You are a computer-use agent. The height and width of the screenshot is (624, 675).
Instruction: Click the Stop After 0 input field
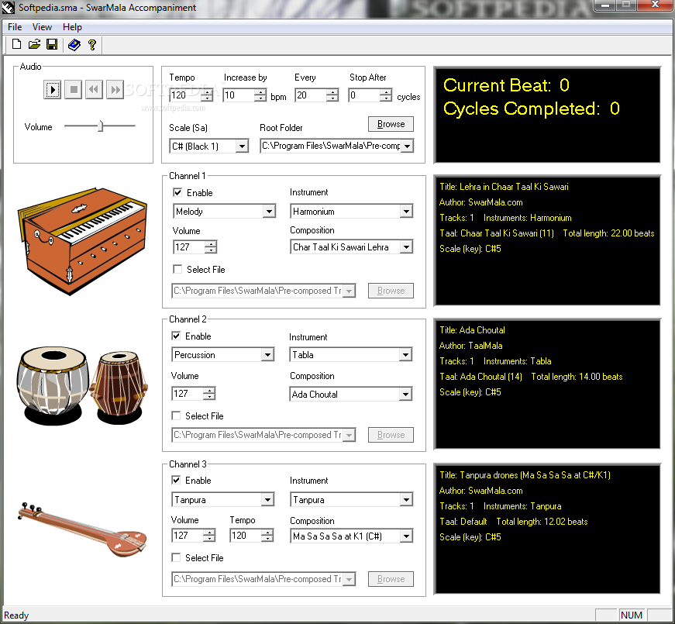[x=364, y=95]
